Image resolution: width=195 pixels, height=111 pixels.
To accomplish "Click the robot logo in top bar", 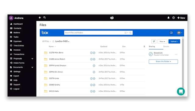I will coord(112,18).
